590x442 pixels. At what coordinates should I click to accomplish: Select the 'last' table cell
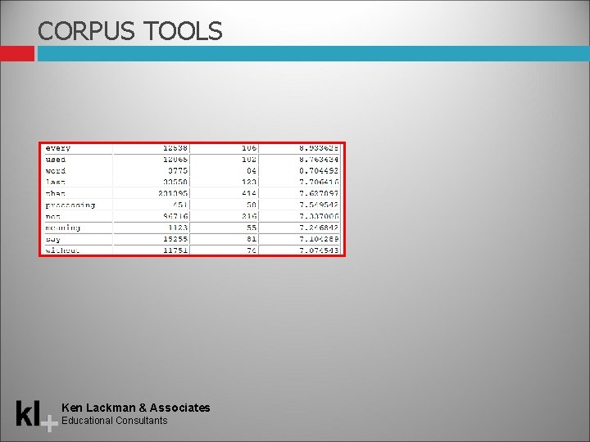[x=79, y=182]
